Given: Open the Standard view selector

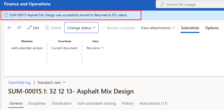Looking at the screenshot, I should [x=52, y=82].
